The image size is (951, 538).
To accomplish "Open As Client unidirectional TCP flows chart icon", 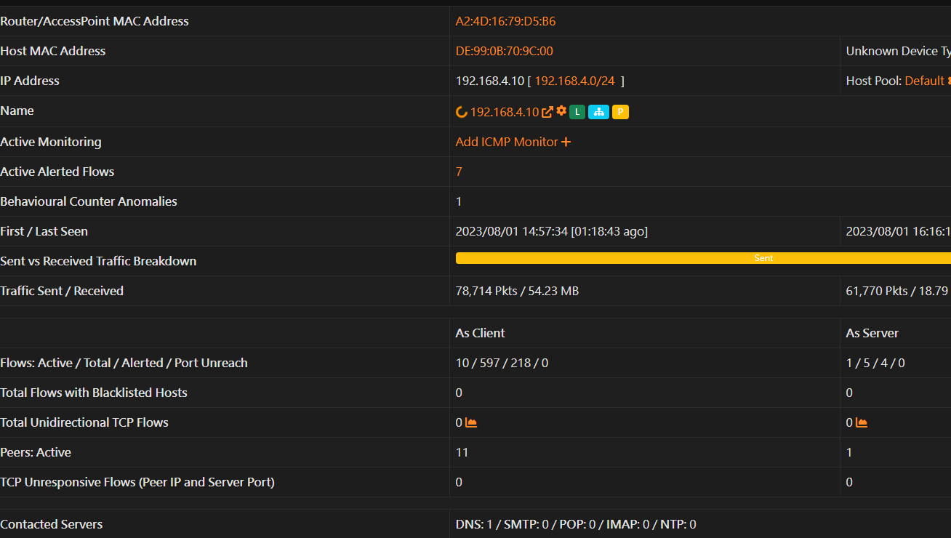I will [471, 422].
